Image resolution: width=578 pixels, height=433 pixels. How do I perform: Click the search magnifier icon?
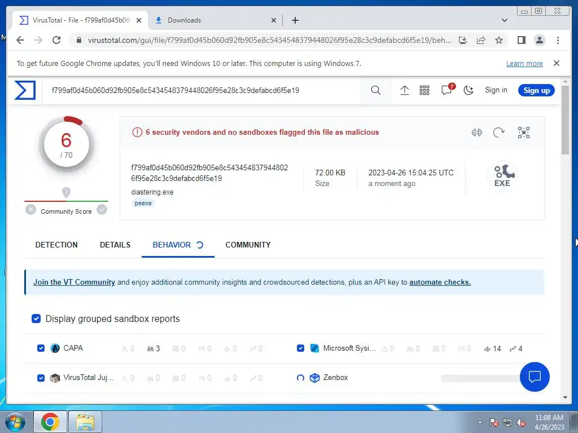[375, 90]
